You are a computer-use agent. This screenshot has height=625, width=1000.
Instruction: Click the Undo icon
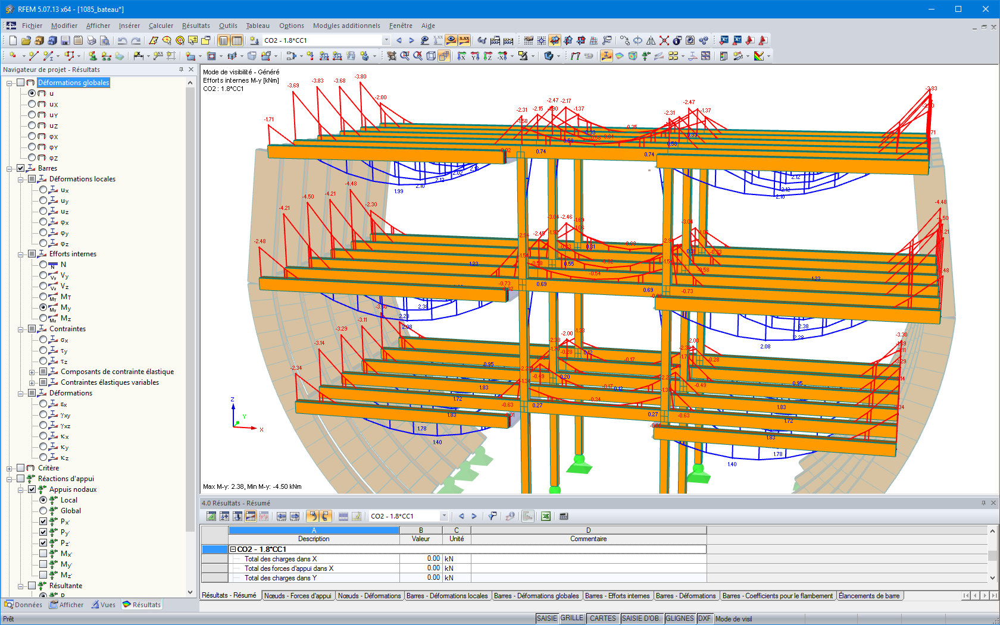pos(122,40)
